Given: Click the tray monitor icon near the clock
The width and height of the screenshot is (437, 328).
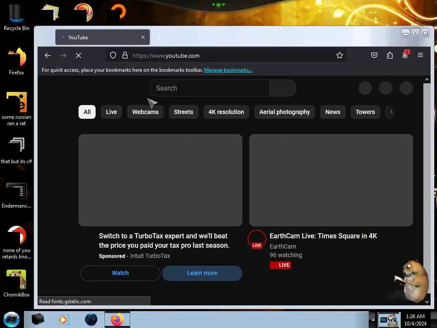Looking at the screenshot, I should pyautogui.click(x=384, y=320).
